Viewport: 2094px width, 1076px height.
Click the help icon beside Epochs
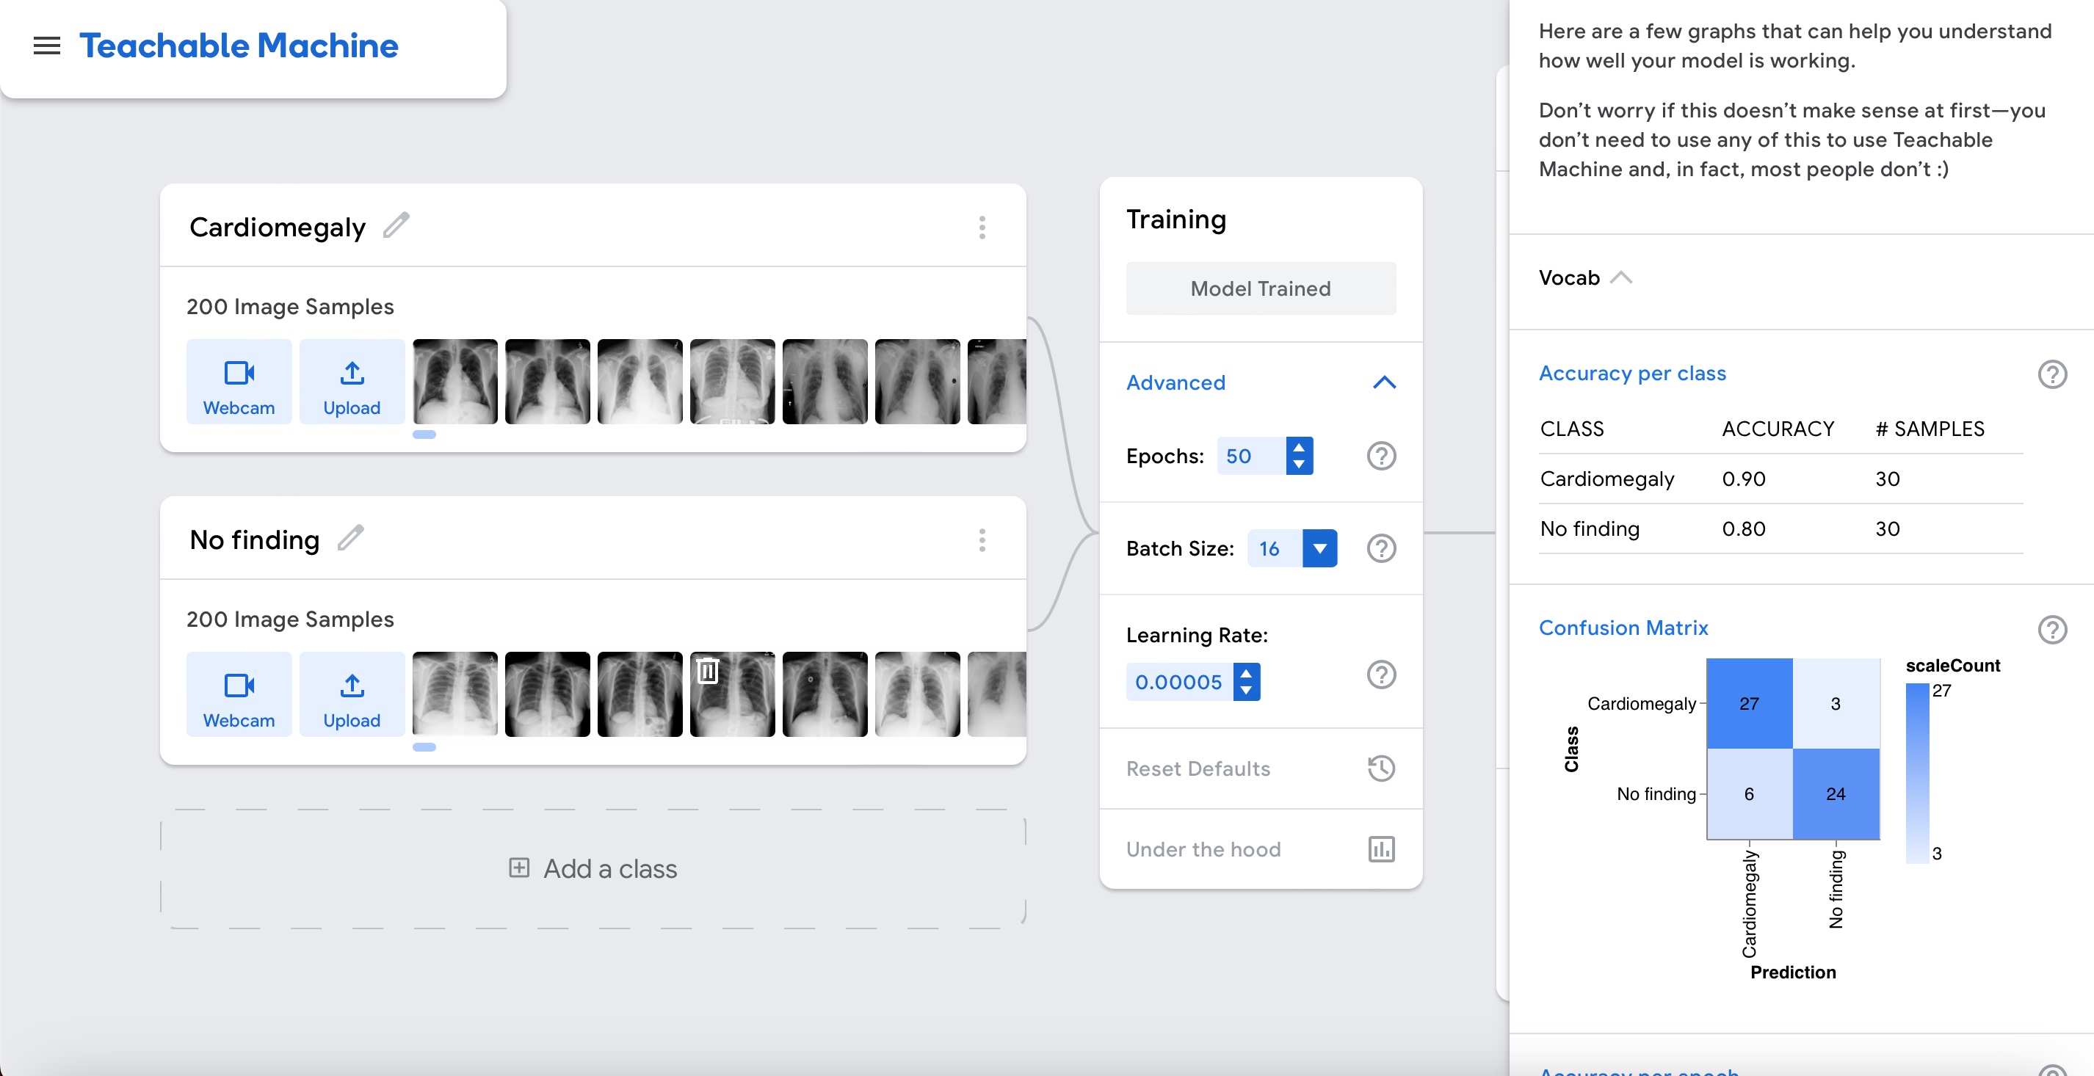pos(1380,456)
